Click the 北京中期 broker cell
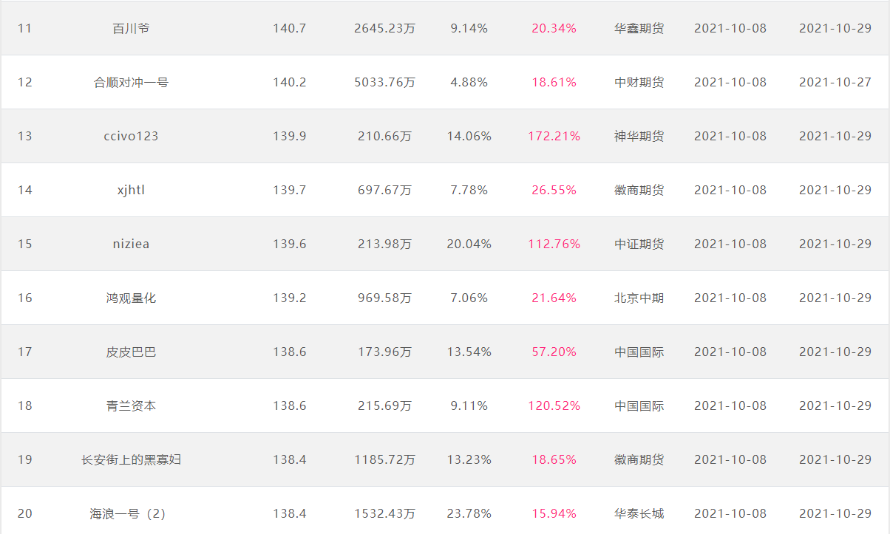The image size is (890, 534). point(639,298)
